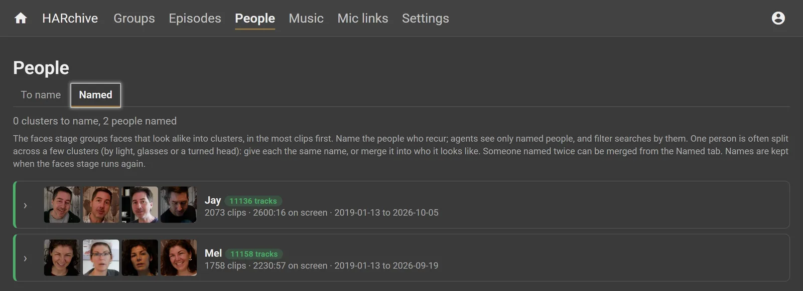Open the HARchive brand link
The width and height of the screenshot is (803, 291).
point(70,18)
